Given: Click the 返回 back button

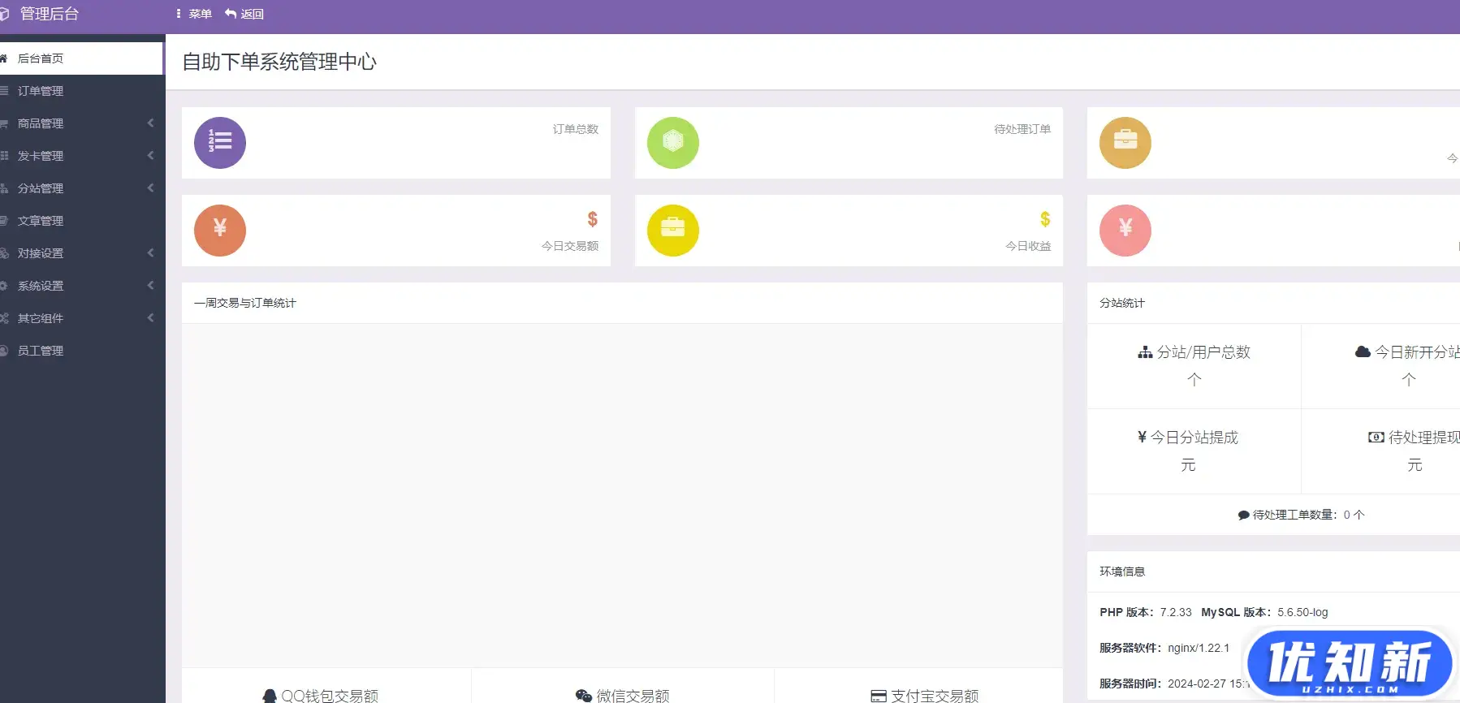Looking at the screenshot, I should (244, 14).
